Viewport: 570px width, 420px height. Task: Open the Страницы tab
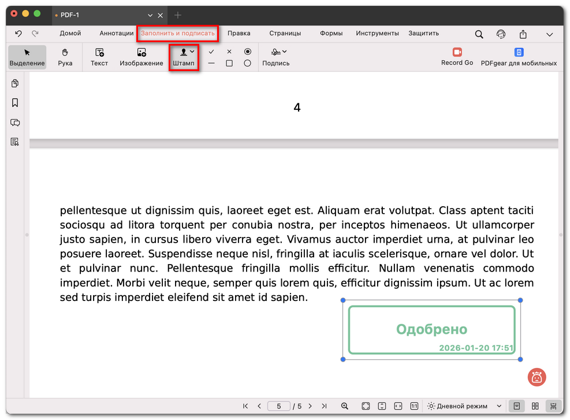click(285, 34)
